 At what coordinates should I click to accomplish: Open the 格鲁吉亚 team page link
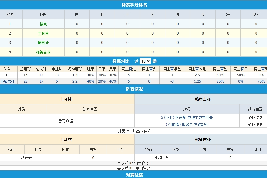43,52
